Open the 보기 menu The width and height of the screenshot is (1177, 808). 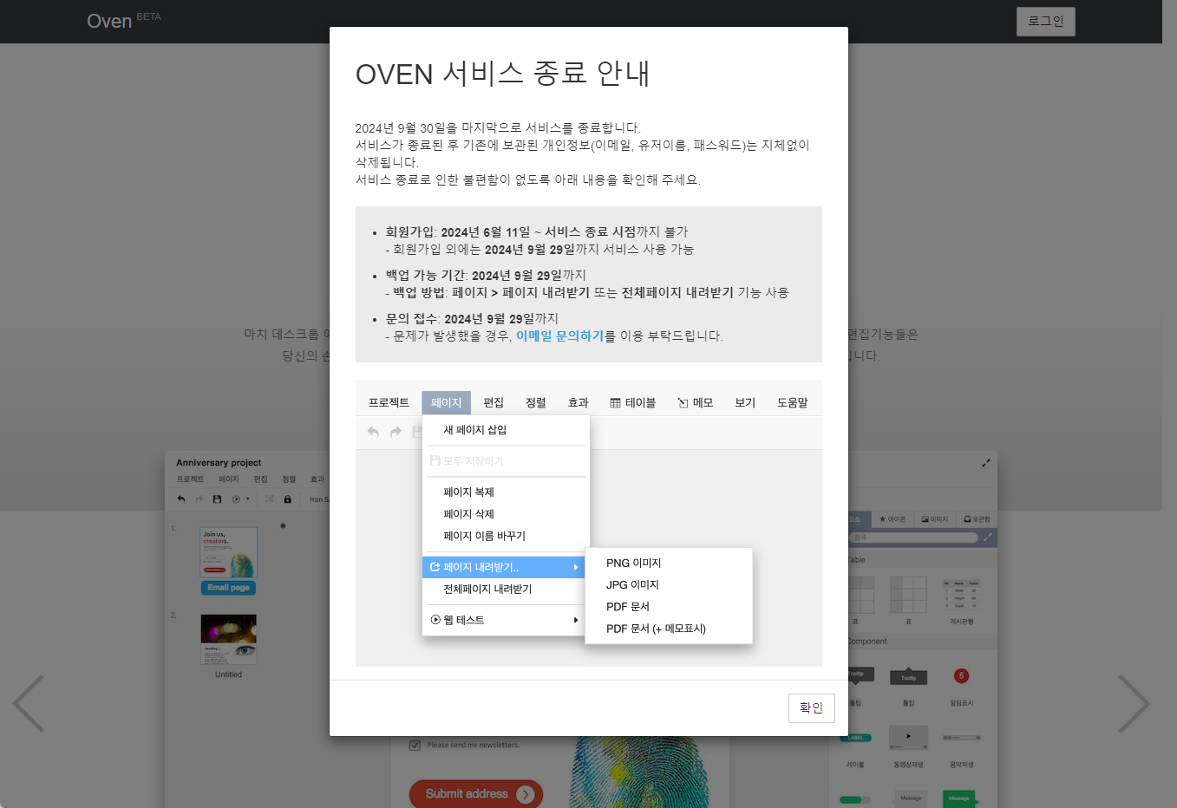(x=745, y=402)
